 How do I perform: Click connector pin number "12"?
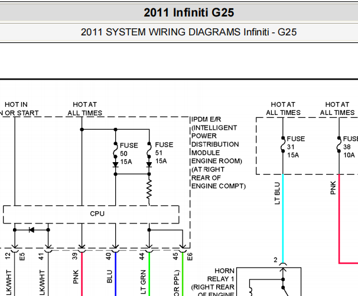coord(8,256)
